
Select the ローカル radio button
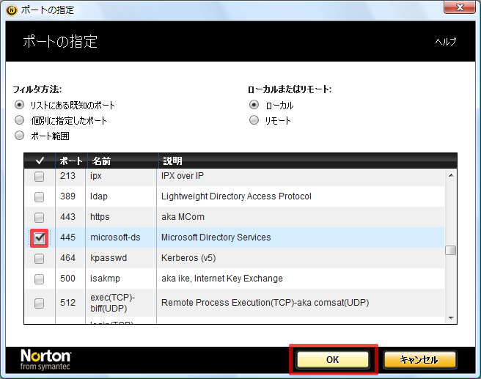click(254, 105)
